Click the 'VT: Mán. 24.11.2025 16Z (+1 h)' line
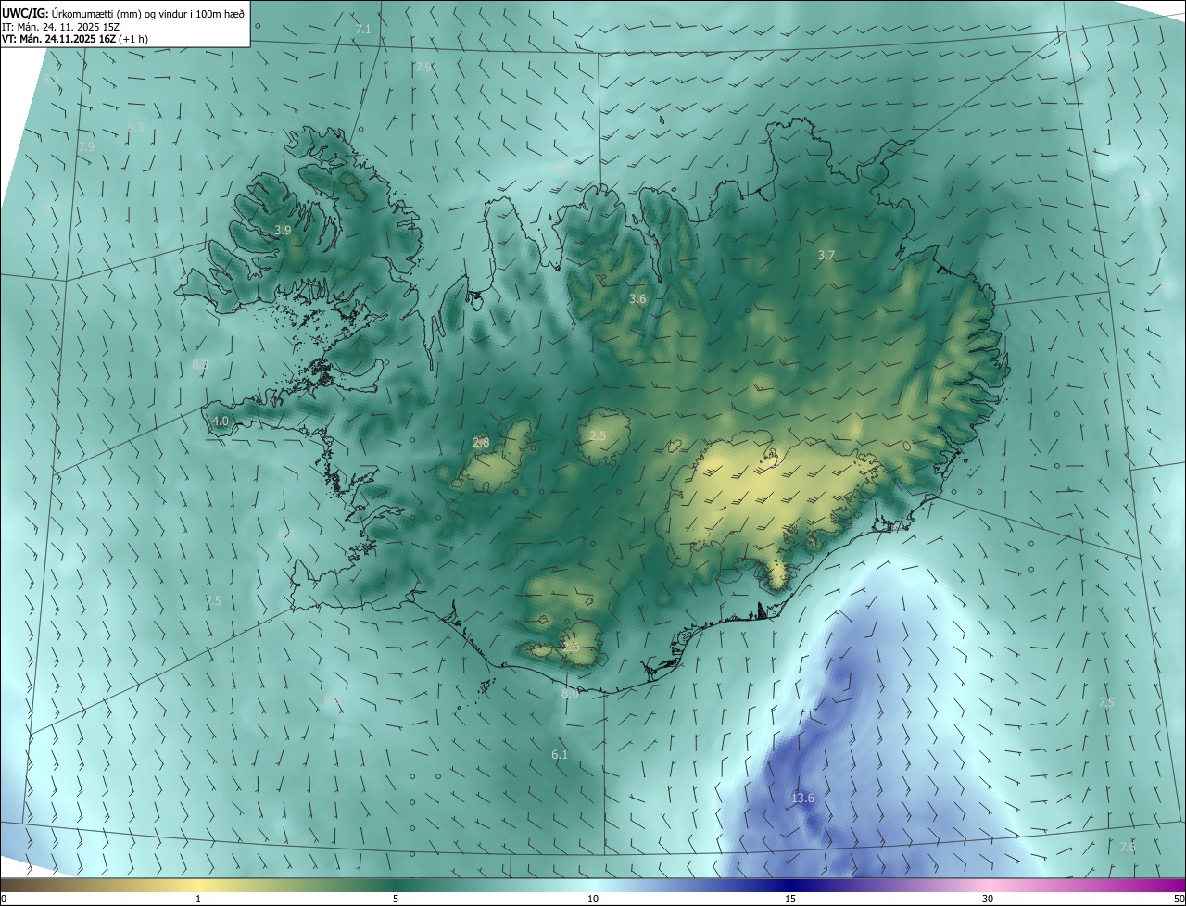 pos(75,39)
